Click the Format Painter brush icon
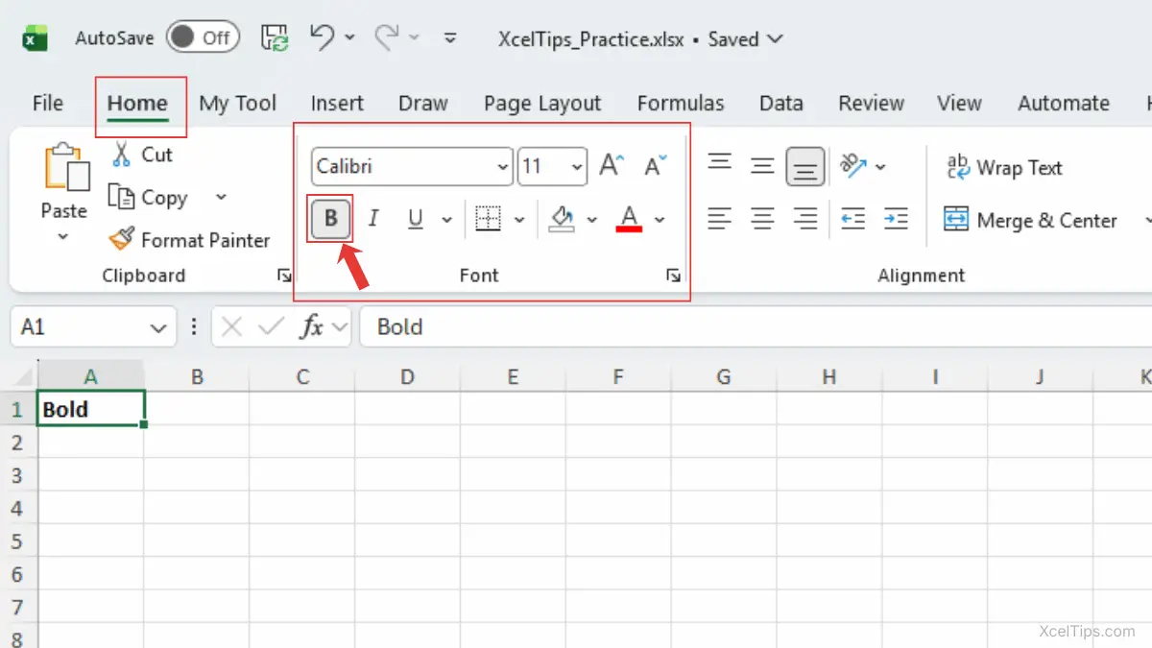The width and height of the screenshot is (1152, 648). 121,239
